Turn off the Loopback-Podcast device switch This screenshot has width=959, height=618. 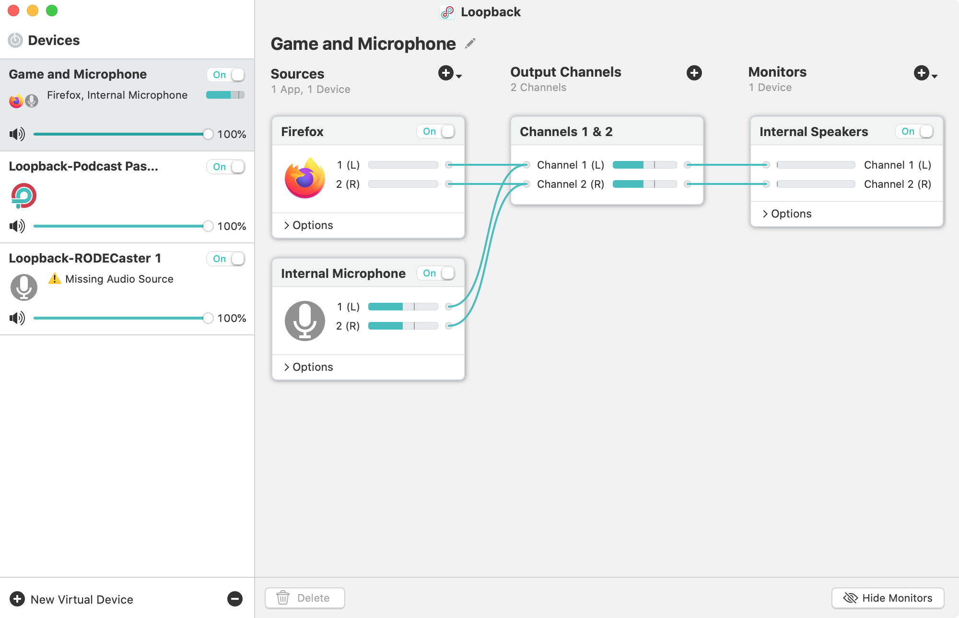(226, 167)
